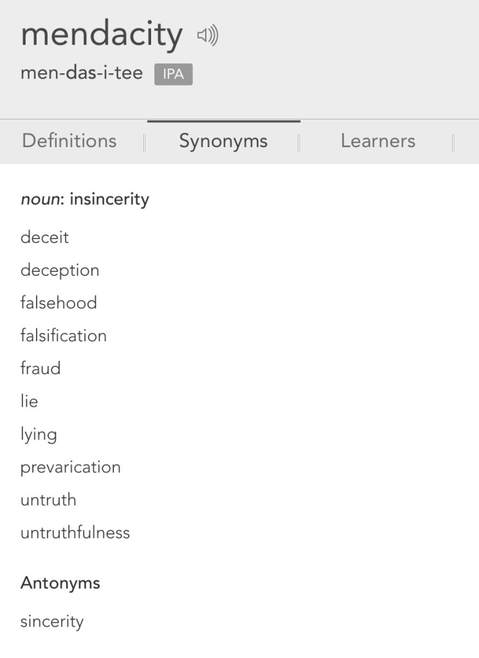Play the mendacity audio pronunciation
The width and height of the screenshot is (479, 658).
pyautogui.click(x=208, y=36)
